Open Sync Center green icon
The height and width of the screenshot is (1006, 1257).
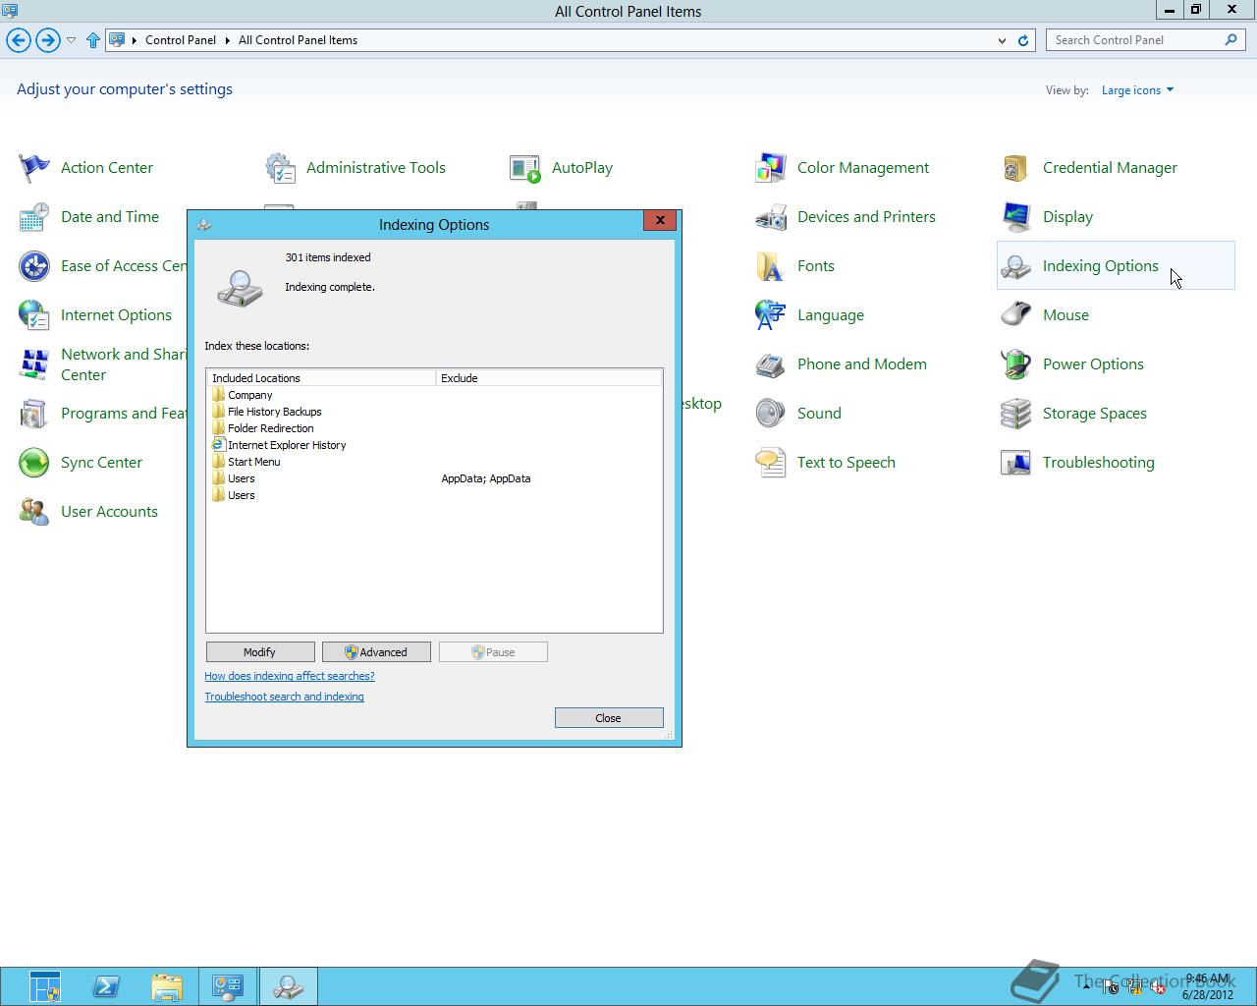34,463
